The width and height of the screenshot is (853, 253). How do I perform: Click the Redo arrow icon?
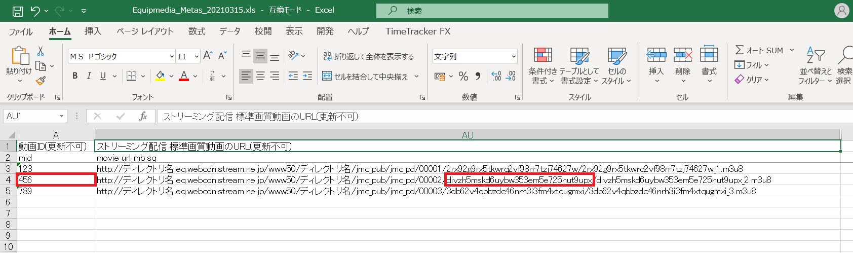(60, 11)
